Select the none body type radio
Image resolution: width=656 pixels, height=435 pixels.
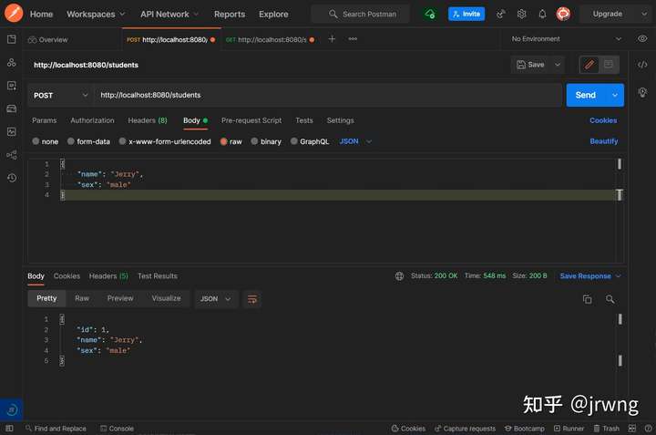click(x=36, y=141)
